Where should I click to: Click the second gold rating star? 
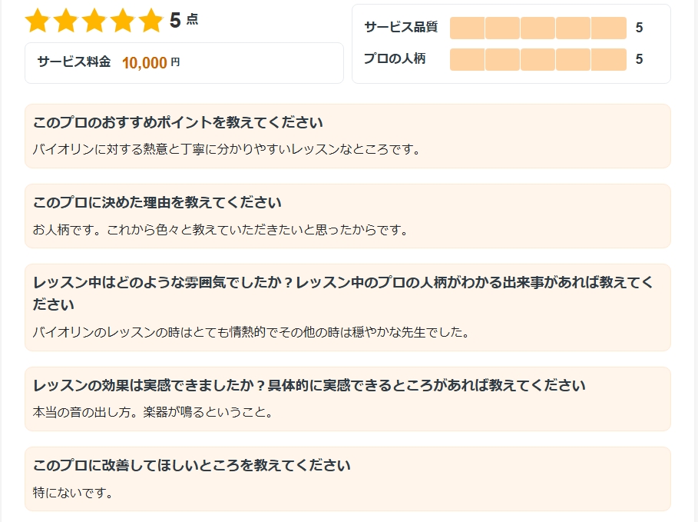[x=66, y=21]
